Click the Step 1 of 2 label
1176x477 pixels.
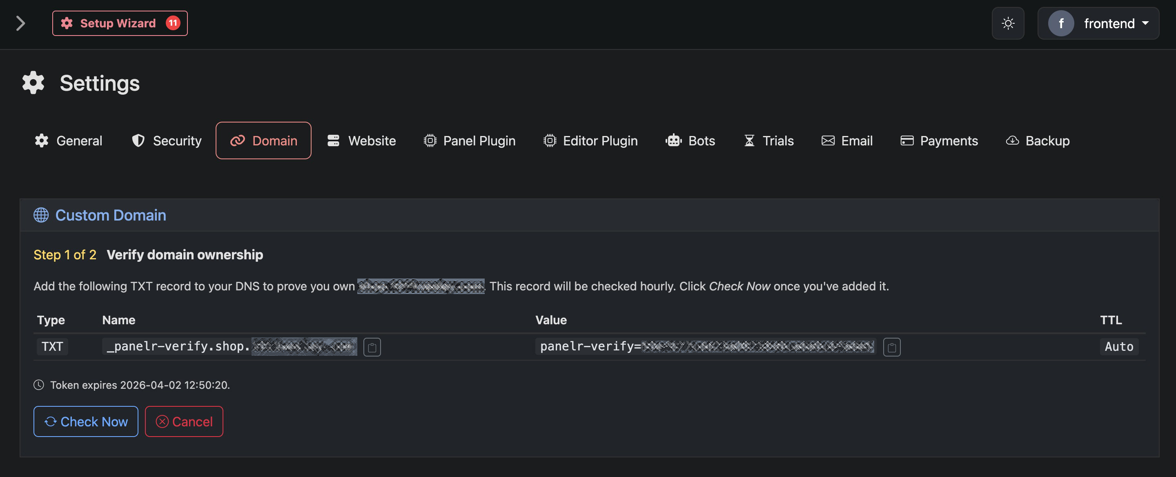coord(65,255)
